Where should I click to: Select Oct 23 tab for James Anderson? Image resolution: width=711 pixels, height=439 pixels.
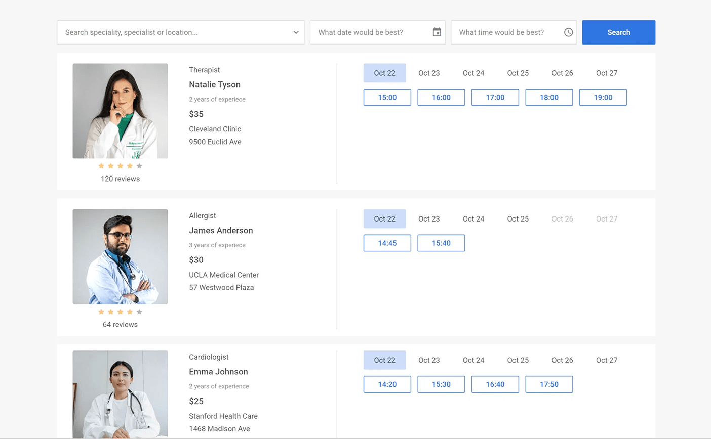(429, 218)
